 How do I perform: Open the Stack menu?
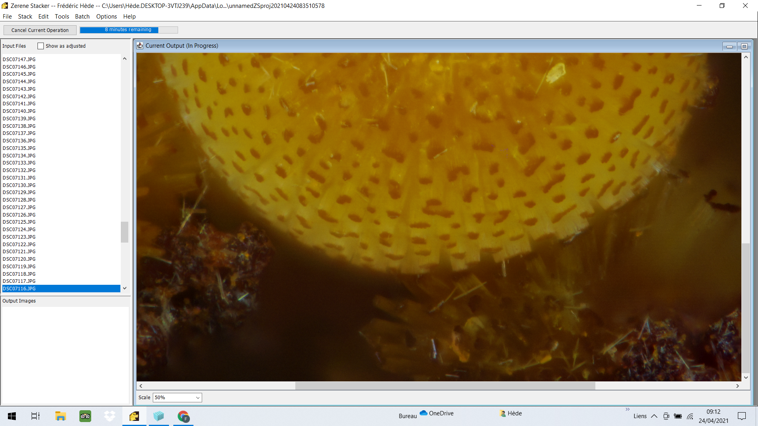pos(25,17)
